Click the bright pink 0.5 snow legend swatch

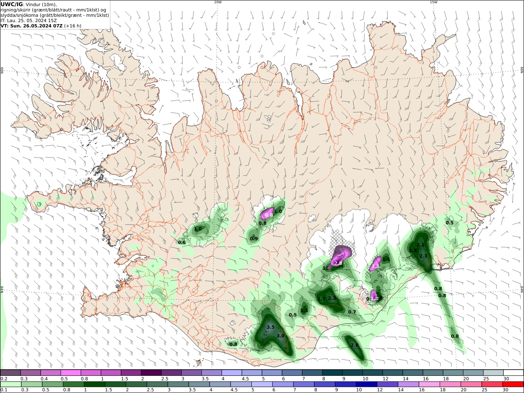70,373
